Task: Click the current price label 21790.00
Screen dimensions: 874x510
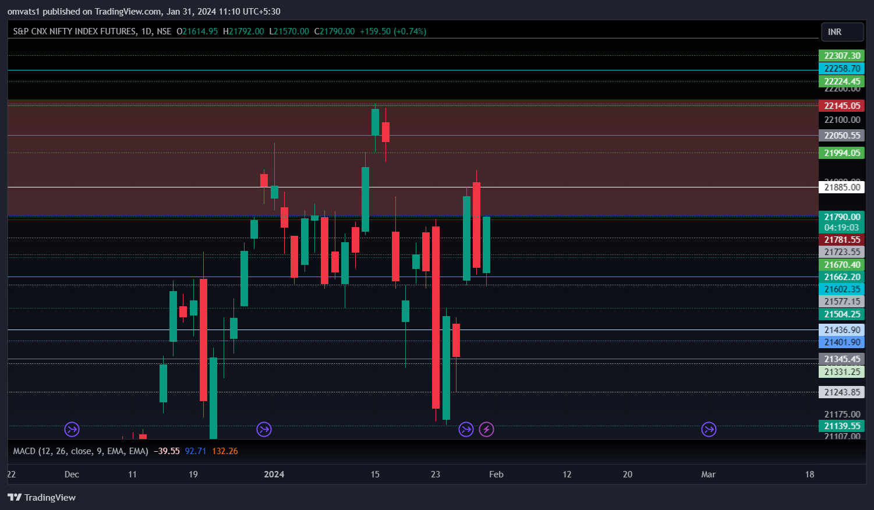Action: pos(842,217)
